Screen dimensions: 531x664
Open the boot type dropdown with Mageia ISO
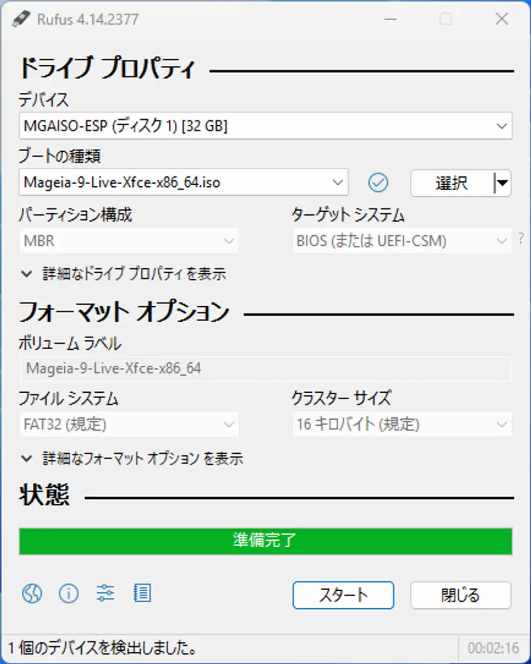tap(184, 183)
